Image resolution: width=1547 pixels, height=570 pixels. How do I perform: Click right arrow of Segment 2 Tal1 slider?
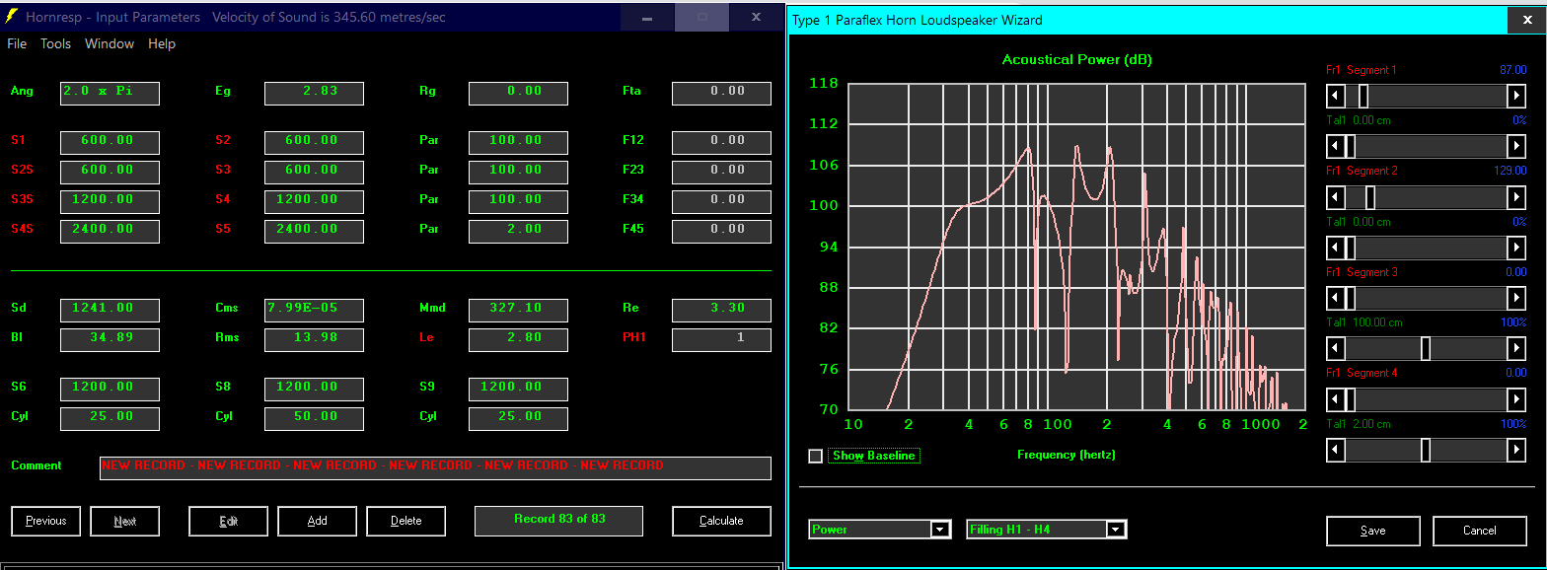(x=1517, y=248)
